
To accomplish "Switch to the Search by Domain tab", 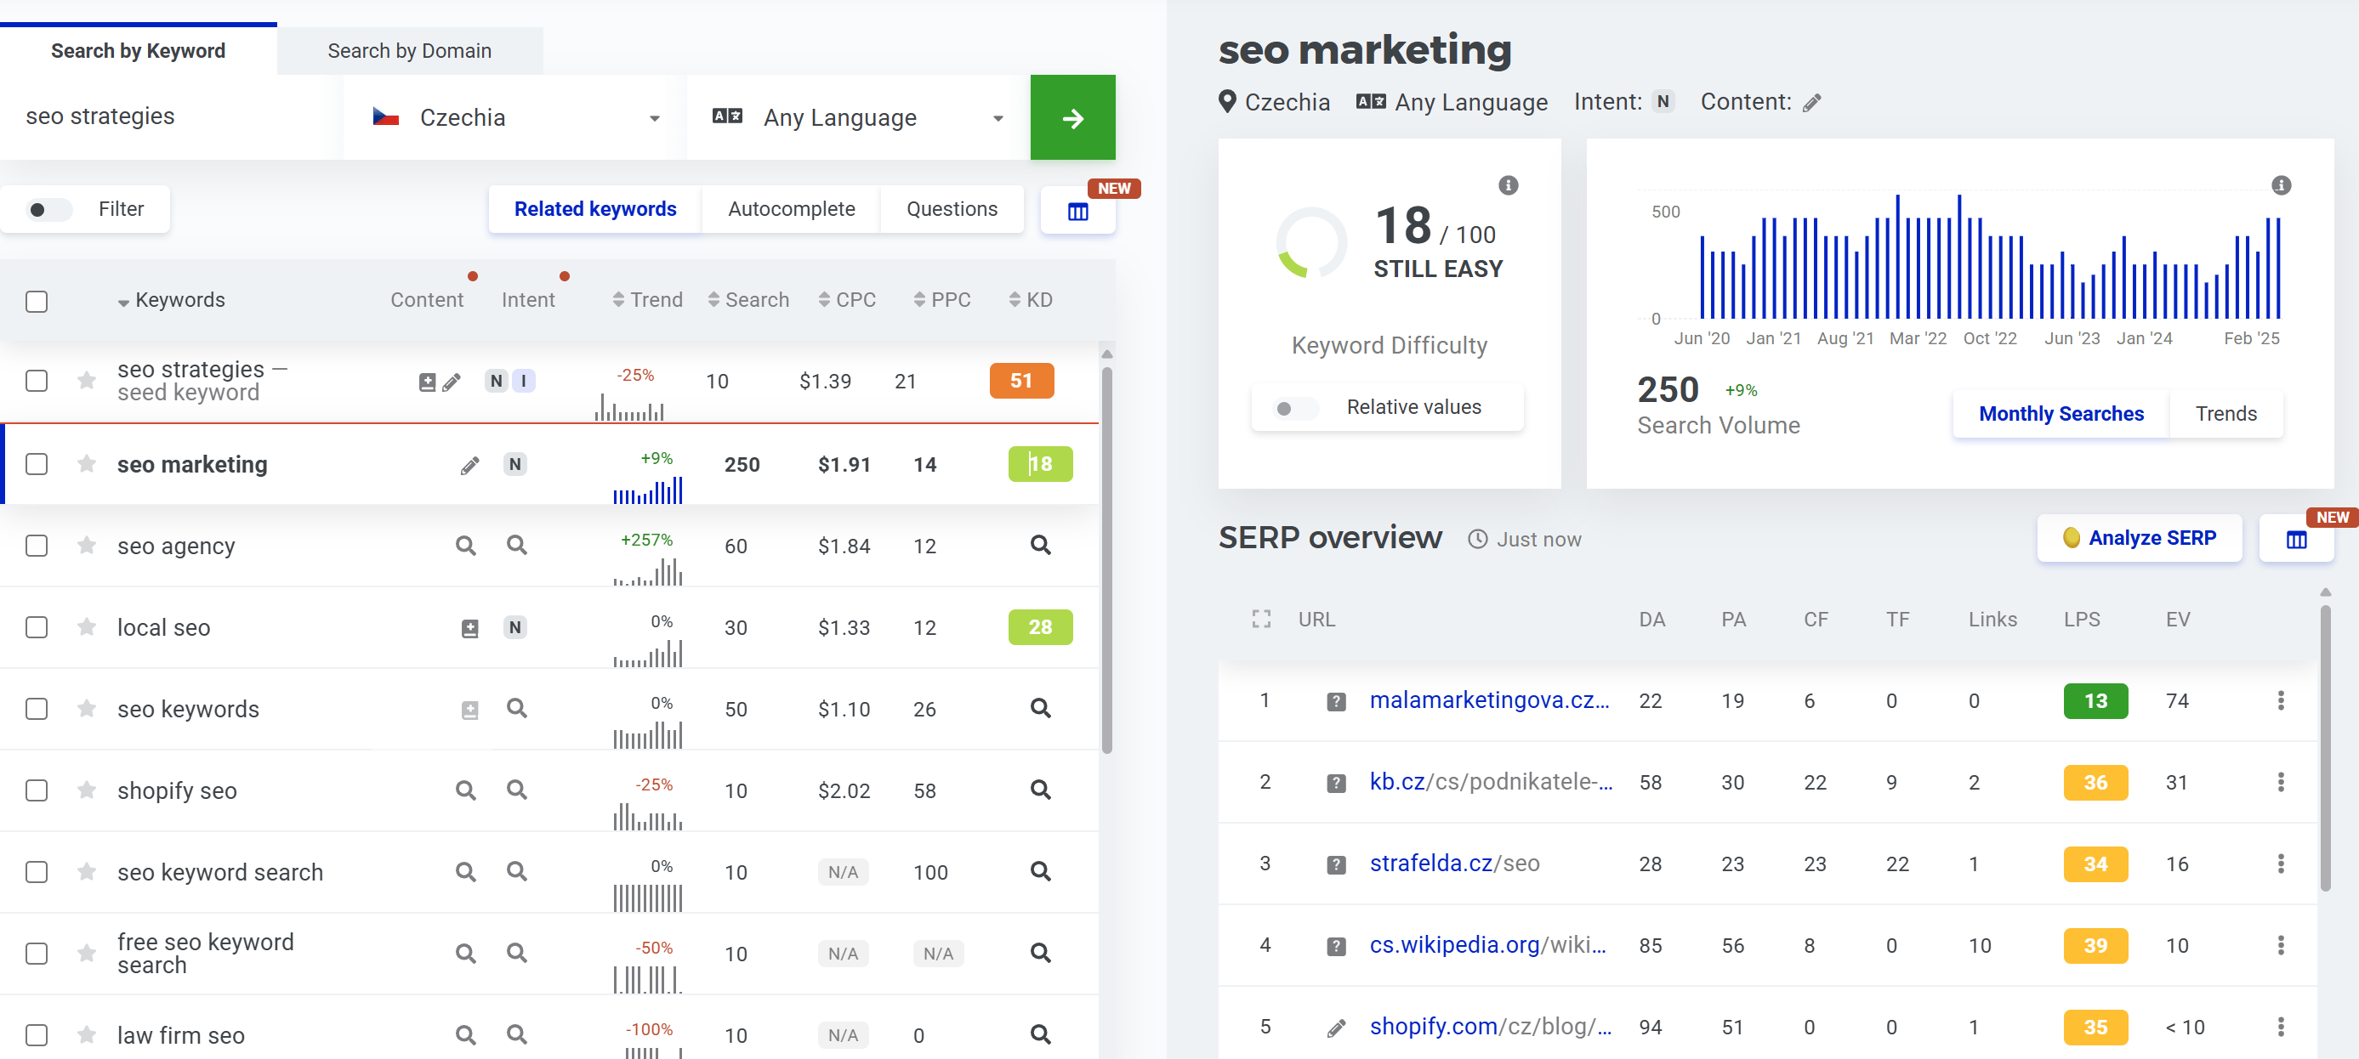I will (409, 50).
